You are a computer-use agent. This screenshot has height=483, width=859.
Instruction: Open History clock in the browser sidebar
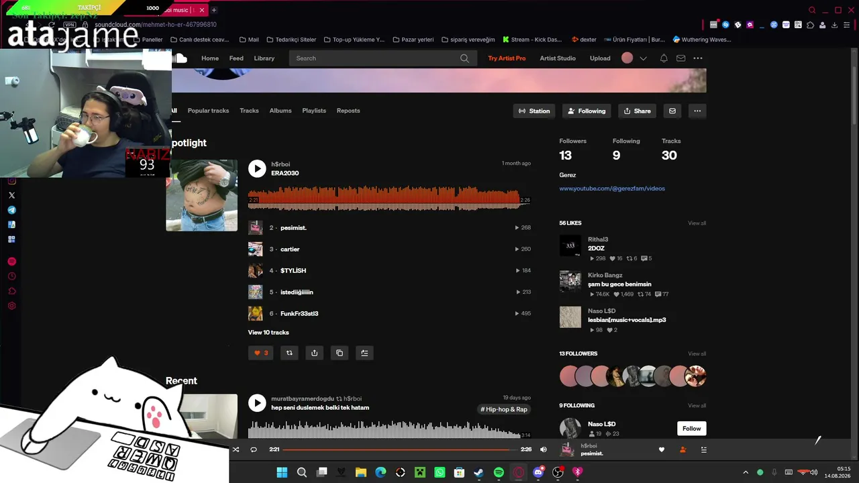tap(11, 276)
